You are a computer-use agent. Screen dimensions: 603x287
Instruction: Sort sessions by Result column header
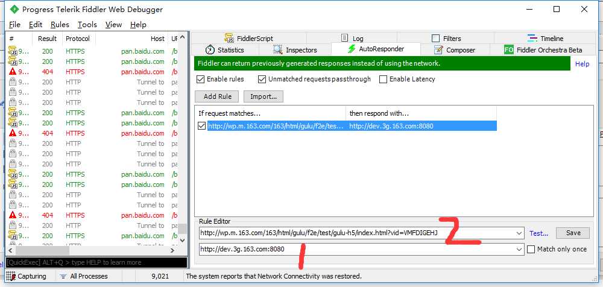47,39
